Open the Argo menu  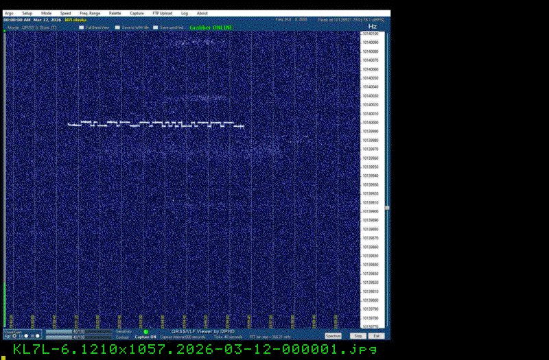coord(8,13)
